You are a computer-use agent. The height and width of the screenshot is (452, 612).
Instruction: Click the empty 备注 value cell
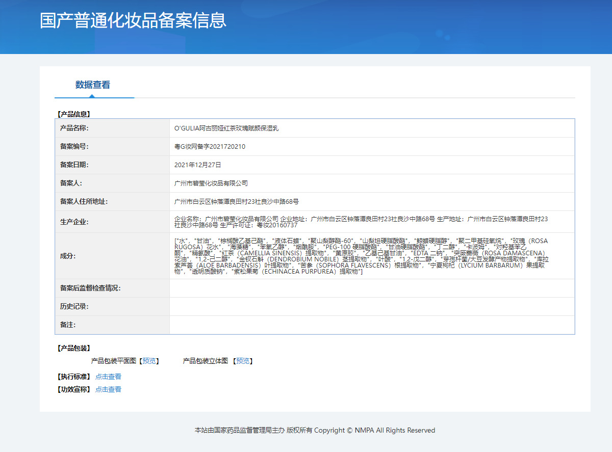tap(372, 325)
